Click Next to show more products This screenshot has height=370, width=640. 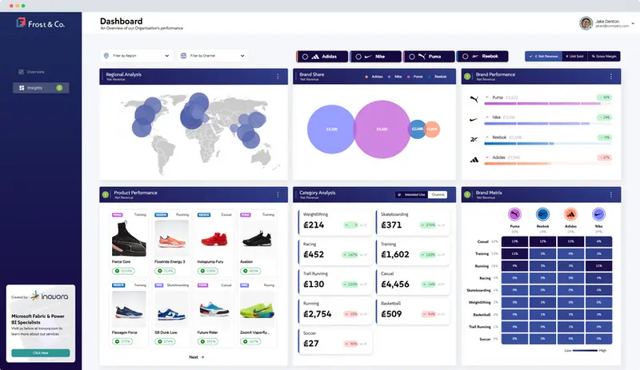click(x=196, y=357)
